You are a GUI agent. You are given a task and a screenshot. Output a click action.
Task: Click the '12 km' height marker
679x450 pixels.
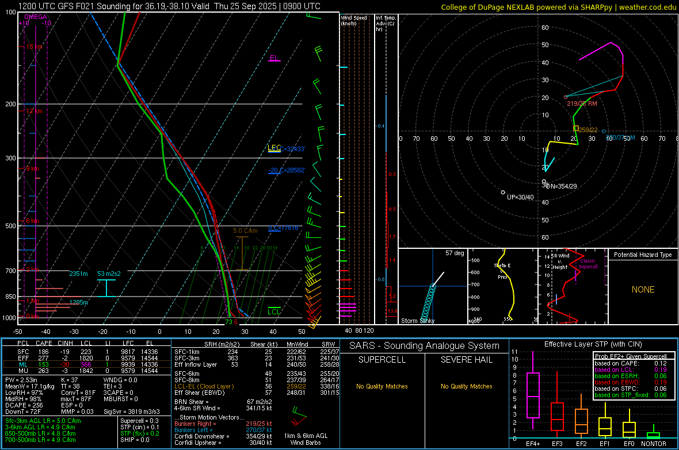tap(34, 111)
